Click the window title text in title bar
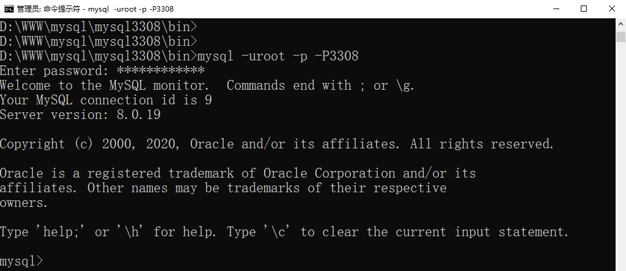 coord(95,9)
